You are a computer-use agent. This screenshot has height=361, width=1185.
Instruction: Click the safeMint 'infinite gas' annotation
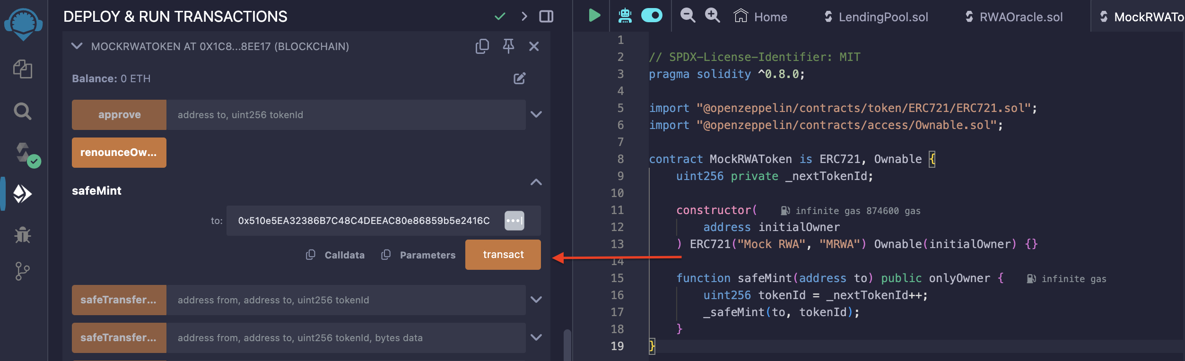1066,279
